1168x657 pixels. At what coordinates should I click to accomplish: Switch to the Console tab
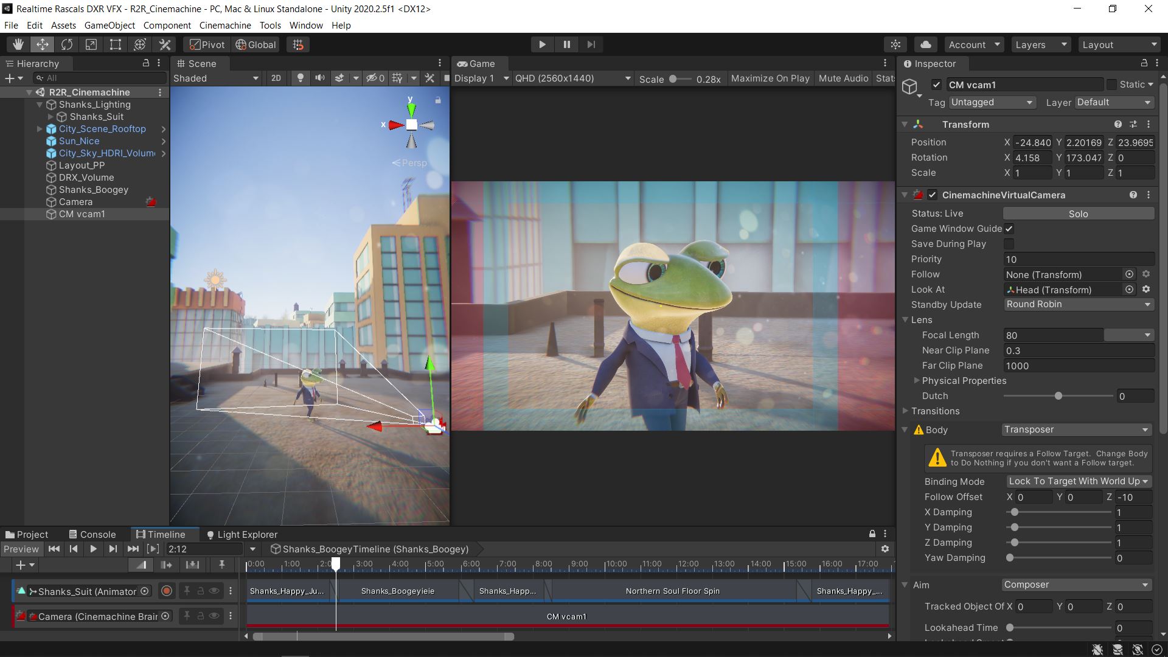92,534
